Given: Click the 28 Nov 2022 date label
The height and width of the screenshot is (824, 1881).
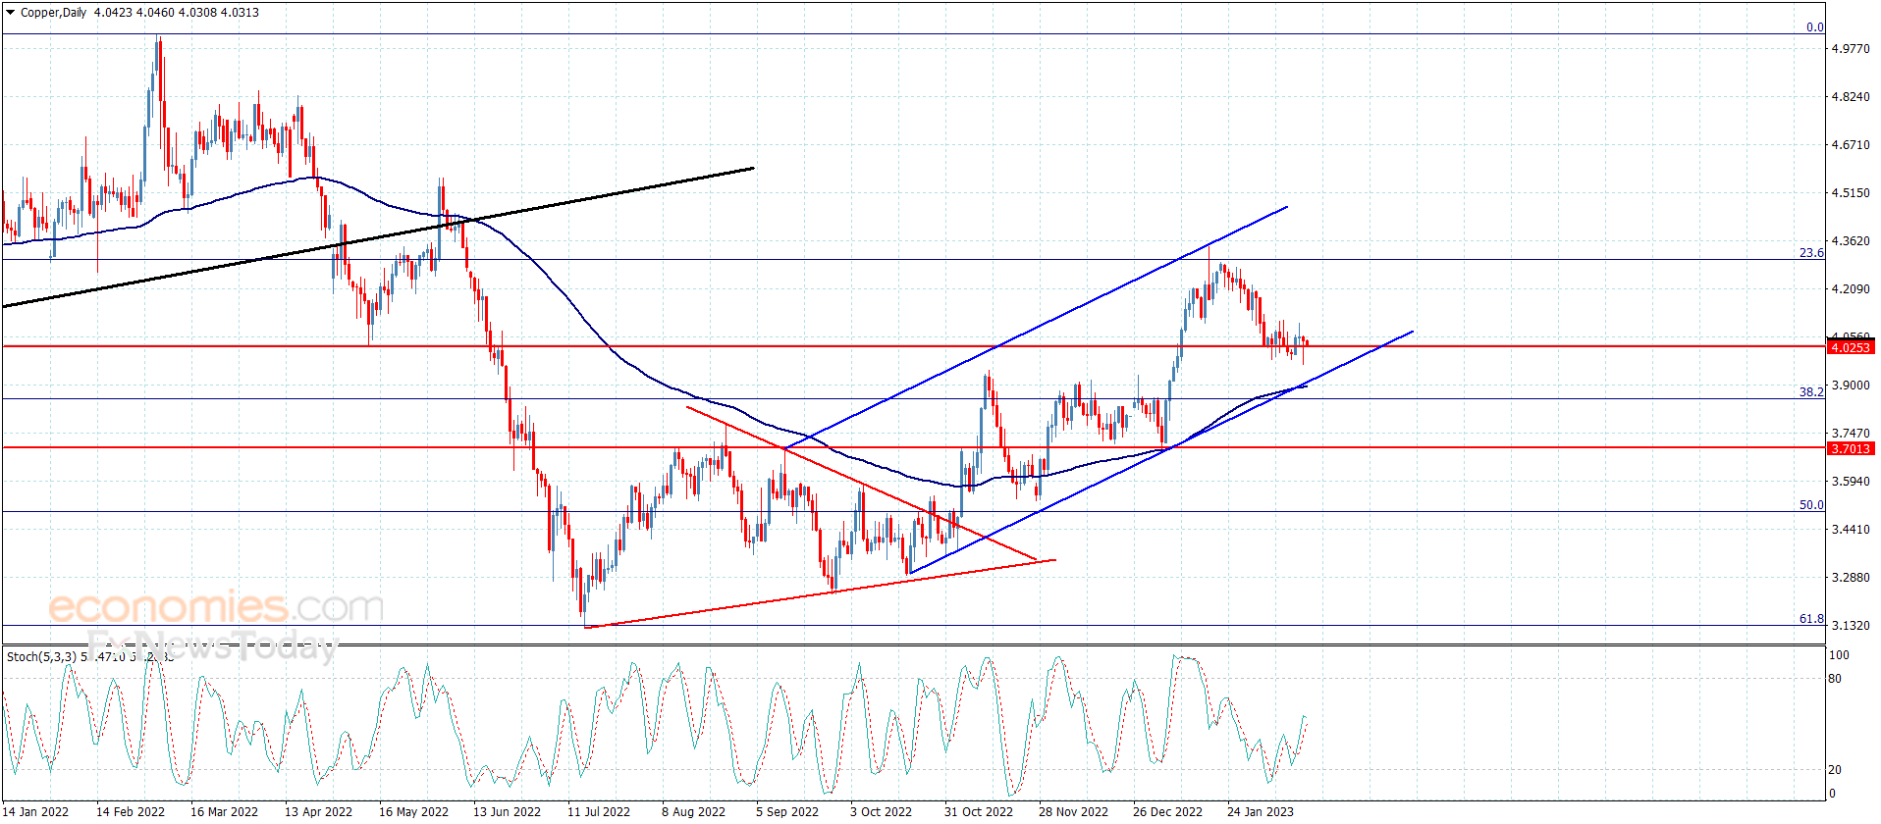Looking at the screenshot, I should tap(1073, 811).
